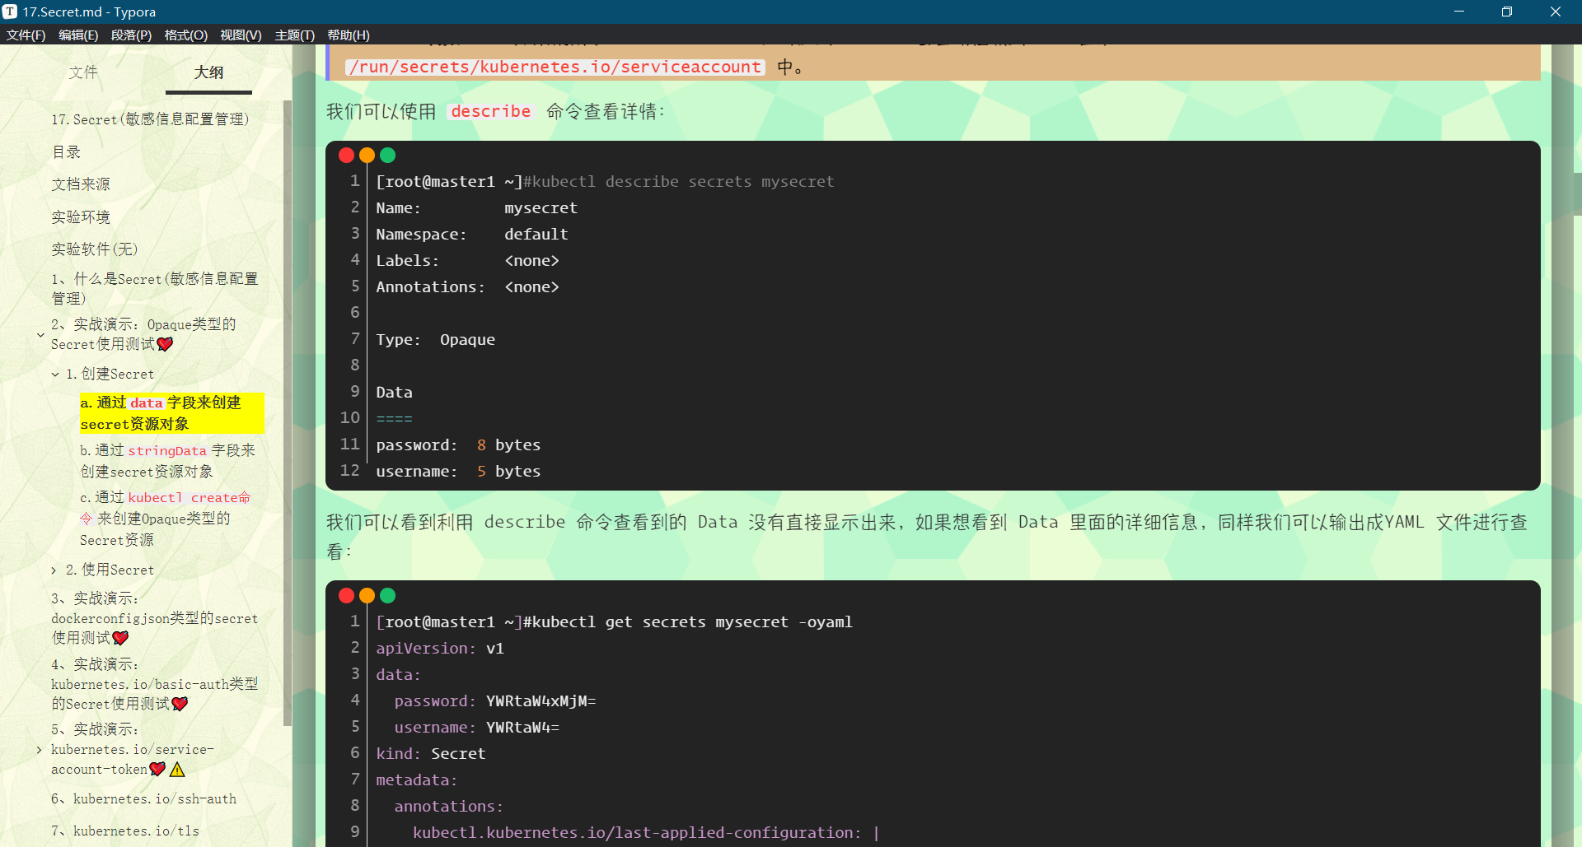Open the 文件(F) menu

(26, 35)
